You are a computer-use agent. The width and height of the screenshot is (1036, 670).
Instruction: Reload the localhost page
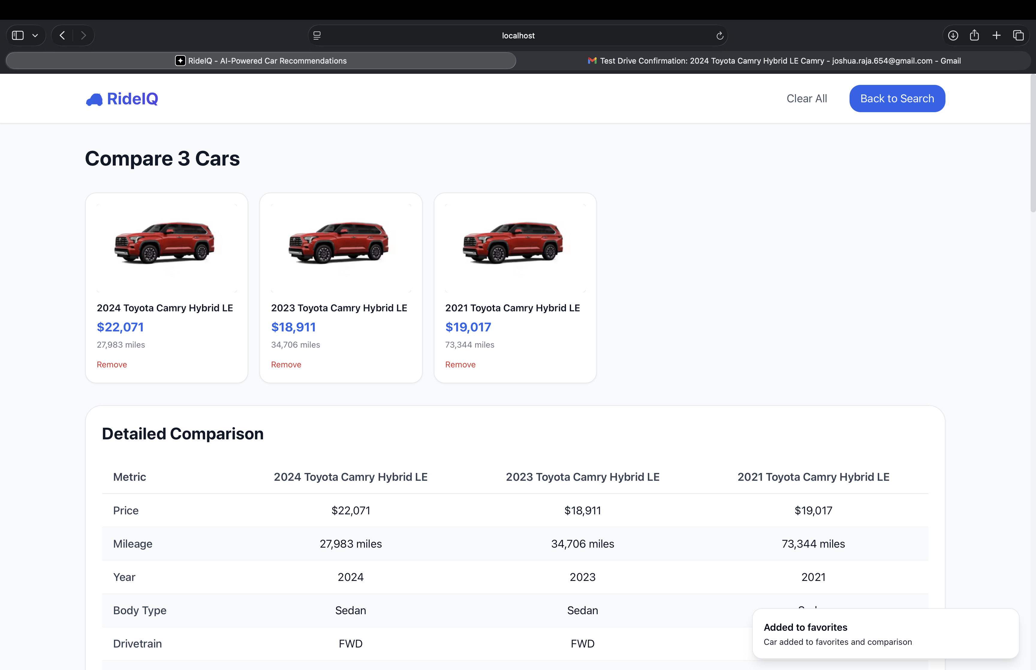click(719, 36)
